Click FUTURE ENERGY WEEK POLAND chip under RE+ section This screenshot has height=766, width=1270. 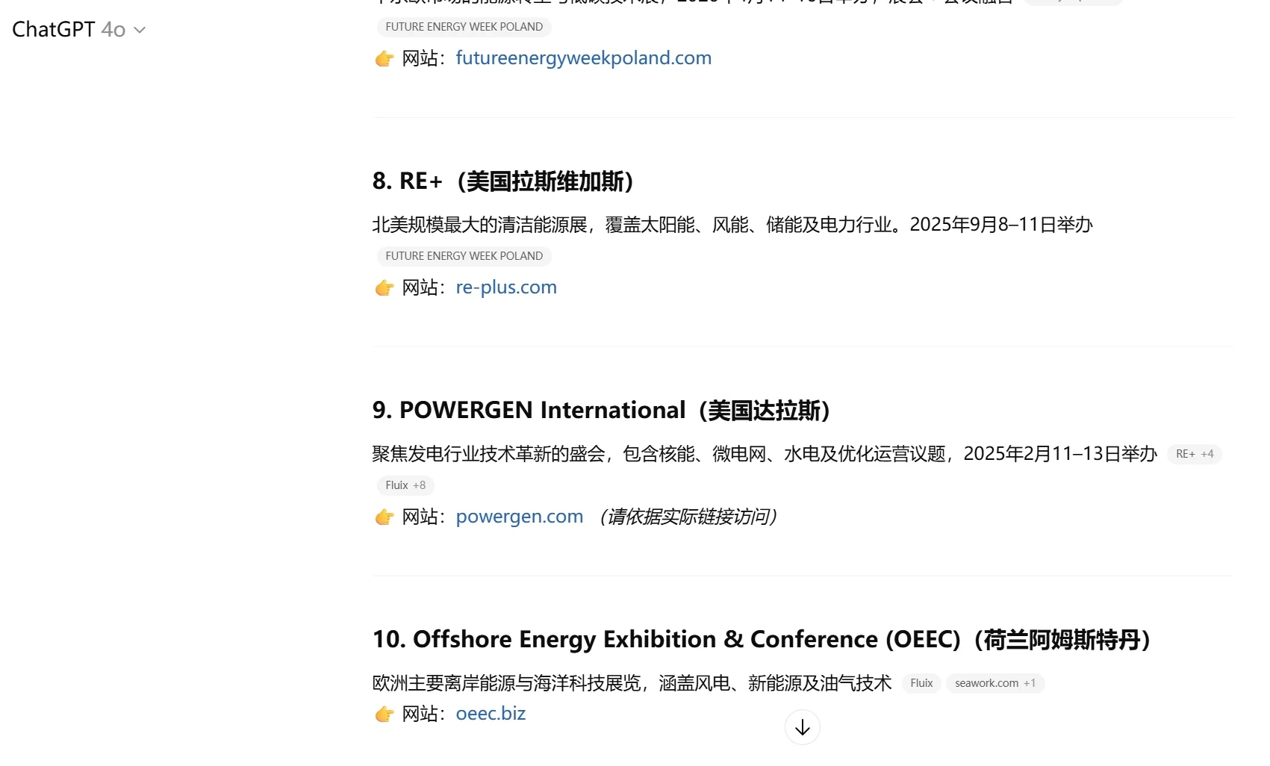pyautogui.click(x=464, y=256)
